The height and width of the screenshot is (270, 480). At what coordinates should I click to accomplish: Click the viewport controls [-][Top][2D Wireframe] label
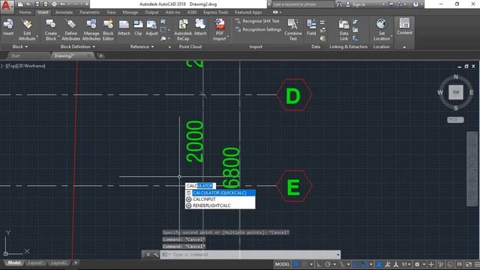coord(23,66)
